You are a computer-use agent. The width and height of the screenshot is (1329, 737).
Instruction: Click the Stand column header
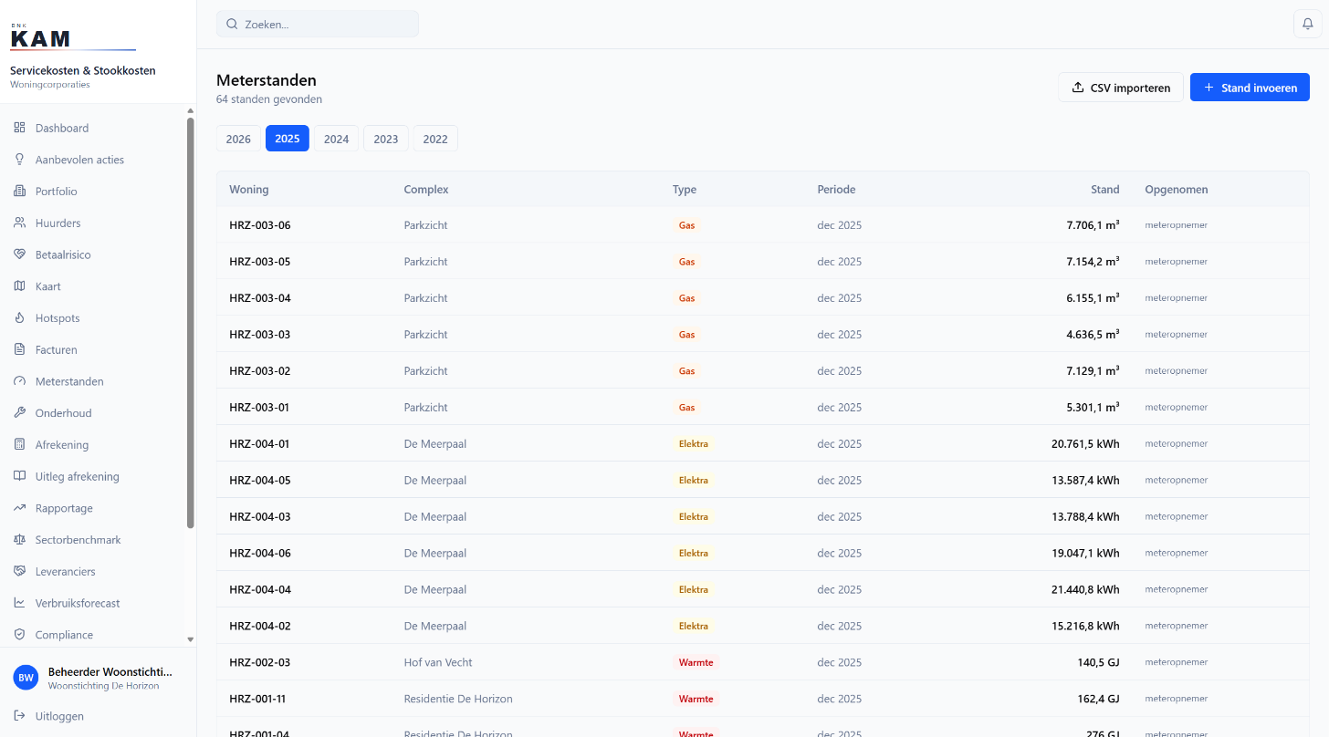(x=1104, y=190)
